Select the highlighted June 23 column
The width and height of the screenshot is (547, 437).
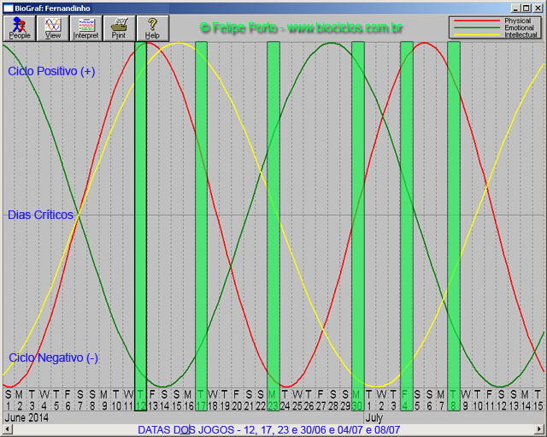(x=273, y=226)
